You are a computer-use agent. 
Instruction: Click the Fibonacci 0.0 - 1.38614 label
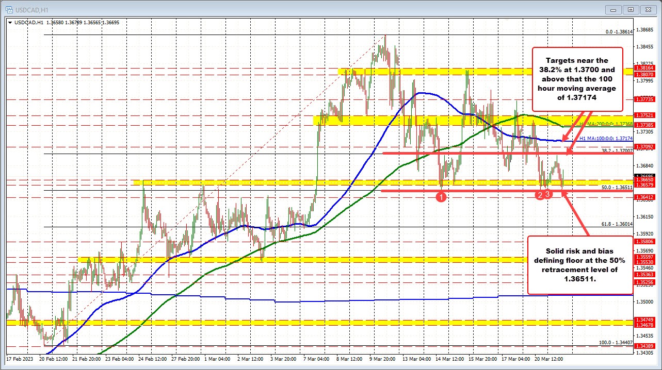619,31
